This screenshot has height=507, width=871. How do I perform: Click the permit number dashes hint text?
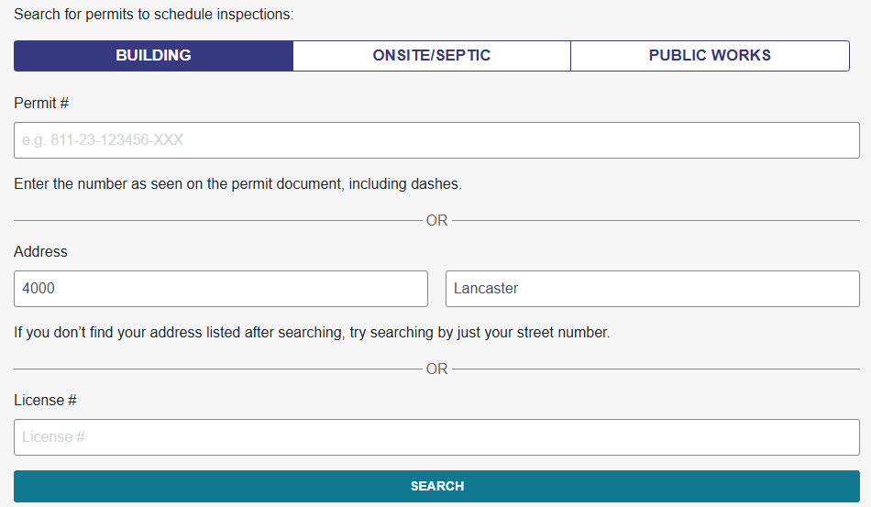tap(237, 184)
